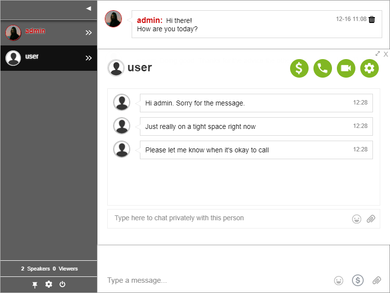Open the emoji picker in private chat
The image size is (390, 293).
point(357,218)
